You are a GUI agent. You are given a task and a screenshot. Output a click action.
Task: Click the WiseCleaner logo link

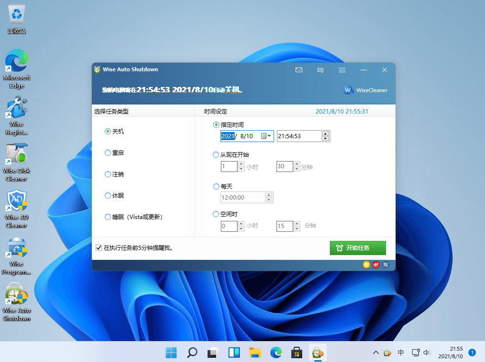[x=365, y=90]
